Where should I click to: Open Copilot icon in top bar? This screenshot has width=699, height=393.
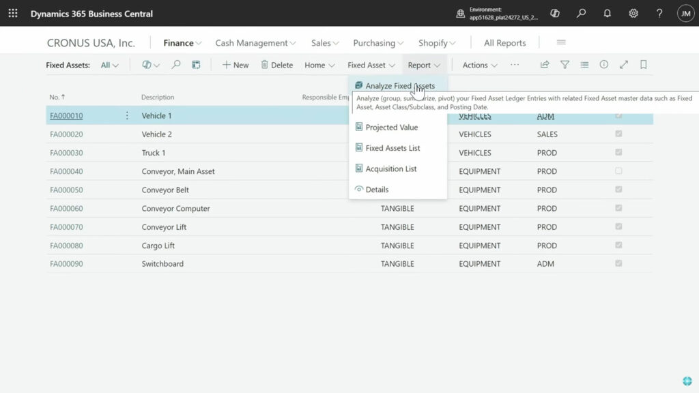click(554, 14)
